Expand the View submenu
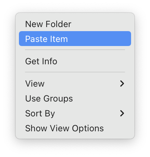Screen dimensions: 150x157 coord(75,84)
